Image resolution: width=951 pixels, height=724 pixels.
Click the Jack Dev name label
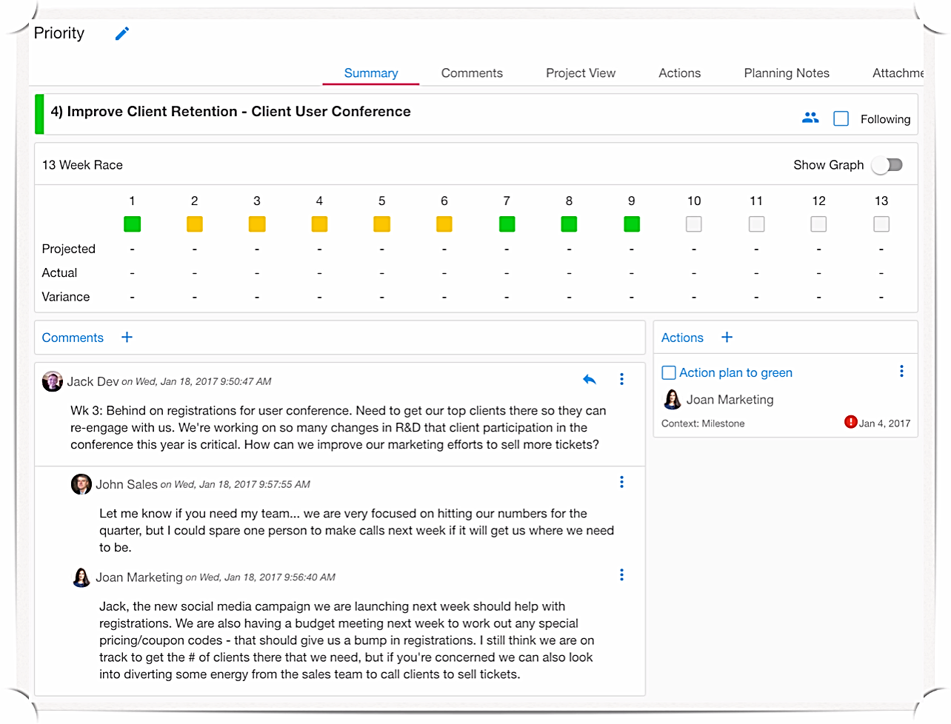[x=93, y=381]
